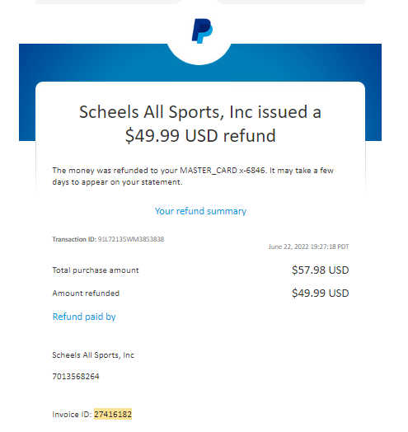Screen dimensions: 408x432
Task: Click the PayPal logo icon
Action: (202, 31)
